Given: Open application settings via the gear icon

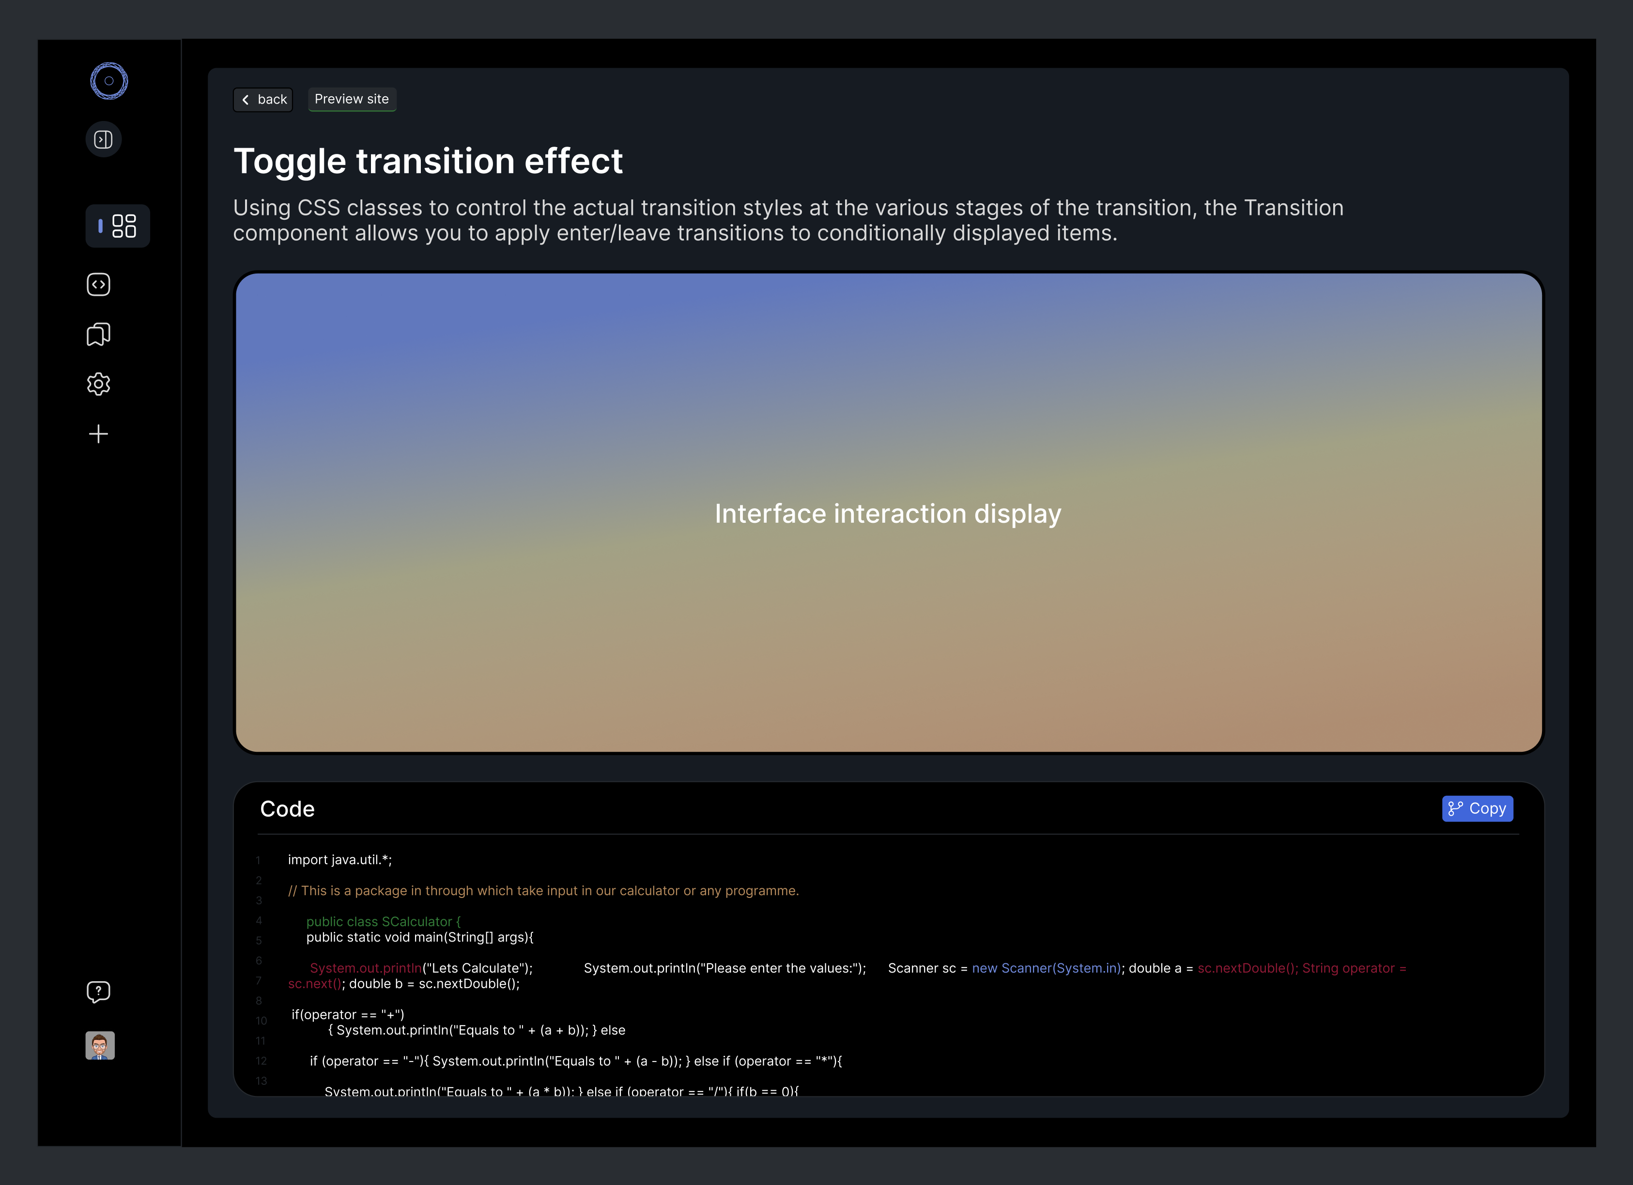Looking at the screenshot, I should [x=98, y=383].
